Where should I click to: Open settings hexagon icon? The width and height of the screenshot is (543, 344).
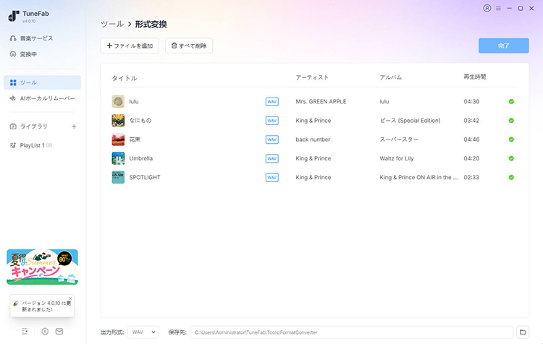point(45,332)
